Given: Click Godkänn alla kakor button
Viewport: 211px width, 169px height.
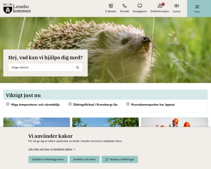Looking at the screenshot, I should (x=84, y=159).
